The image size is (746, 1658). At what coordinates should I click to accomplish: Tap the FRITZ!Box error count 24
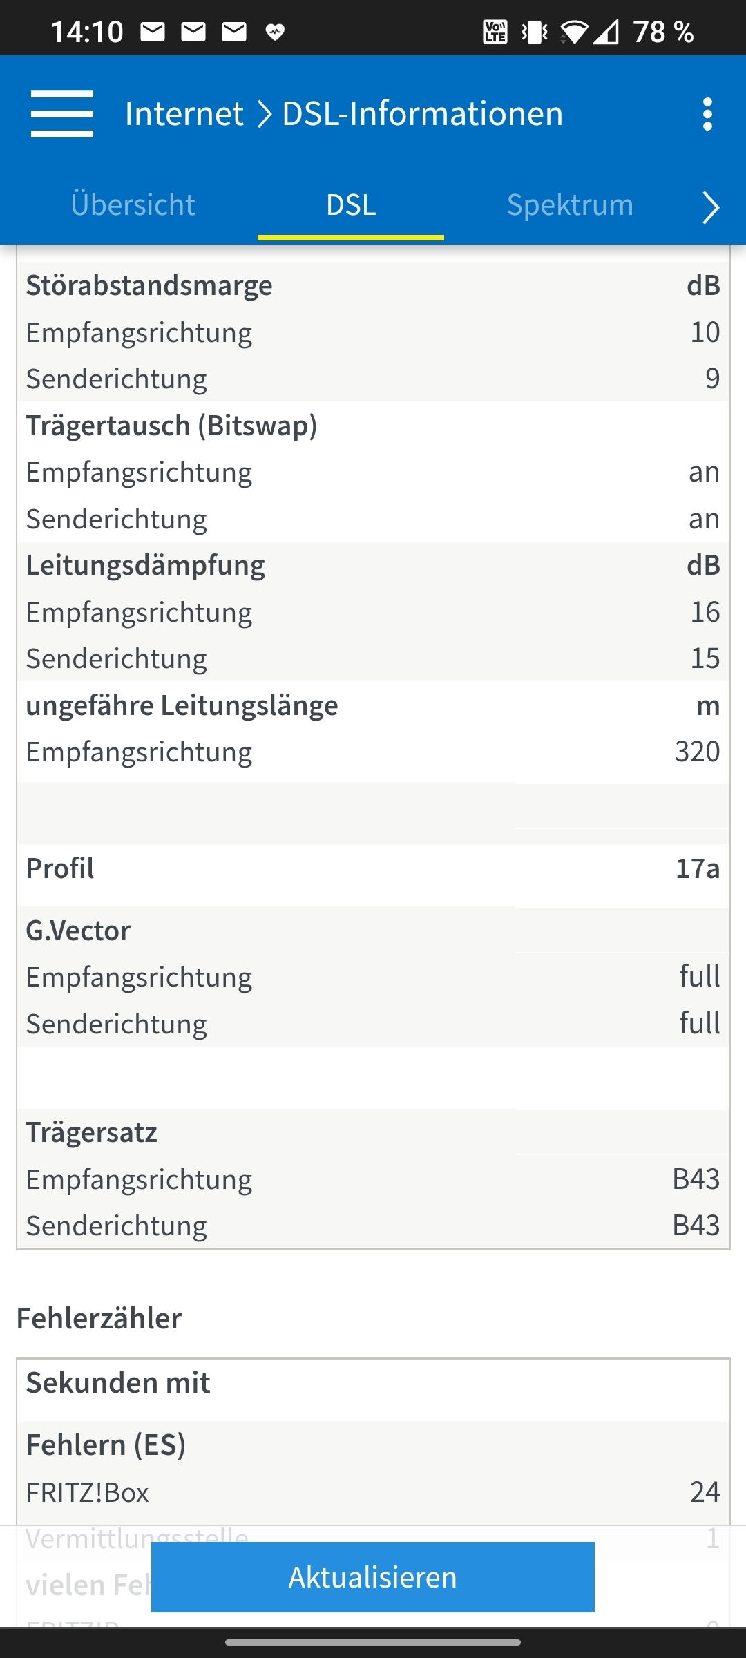point(705,1492)
